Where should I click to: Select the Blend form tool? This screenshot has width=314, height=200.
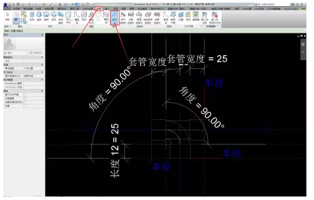coord(39,17)
